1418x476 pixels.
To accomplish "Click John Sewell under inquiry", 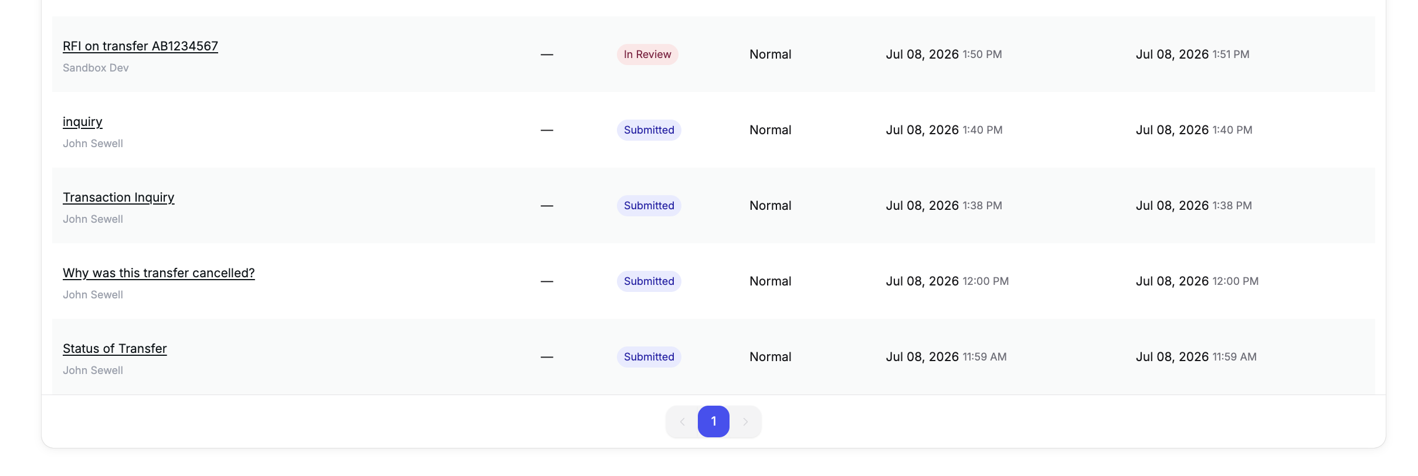I will point(93,144).
